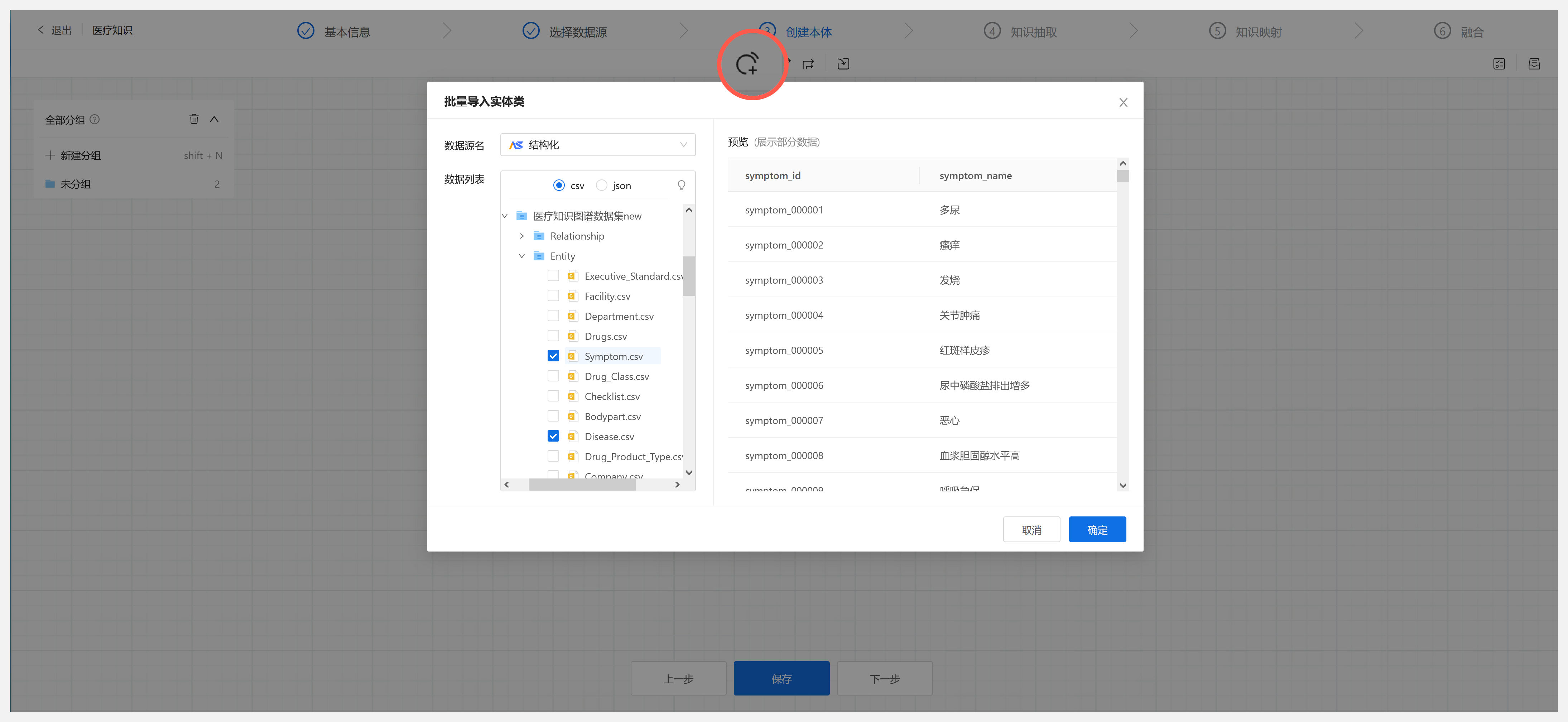Select the csv radio button
1568x722 pixels.
[x=559, y=185]
